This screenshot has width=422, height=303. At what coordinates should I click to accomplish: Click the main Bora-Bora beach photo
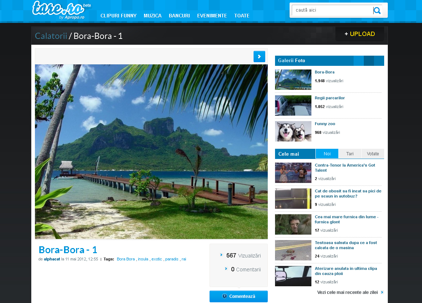click(x=151, y=152)
